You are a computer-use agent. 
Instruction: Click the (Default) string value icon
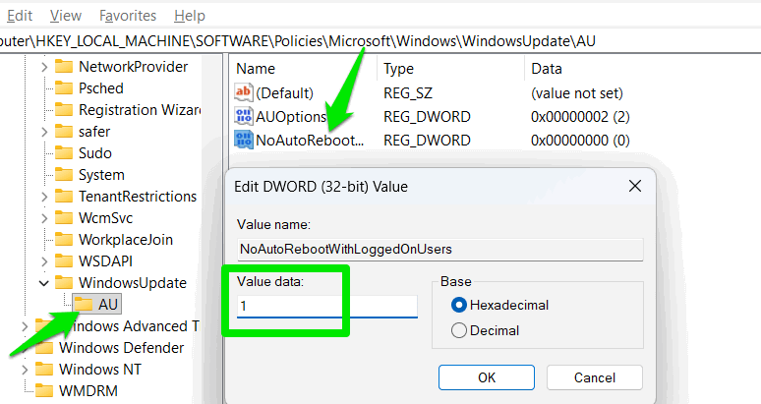pyautogui.click(x=244, y=92)
